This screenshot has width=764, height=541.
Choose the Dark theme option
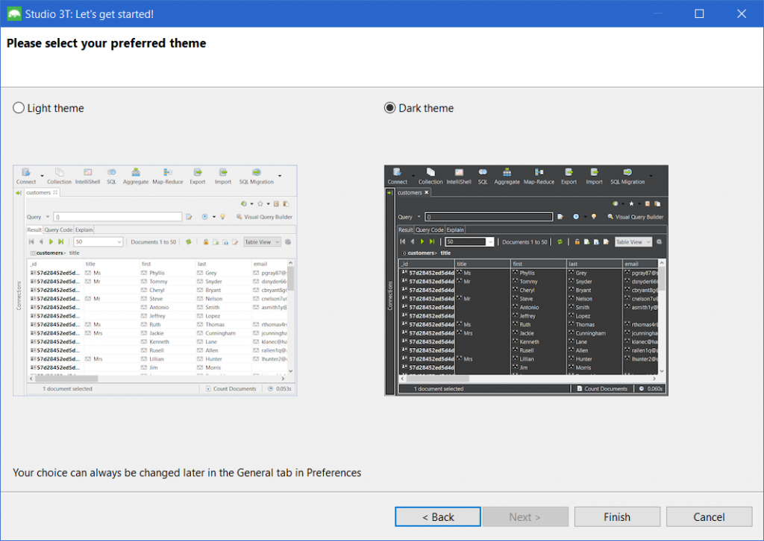(x=389, y=108)
